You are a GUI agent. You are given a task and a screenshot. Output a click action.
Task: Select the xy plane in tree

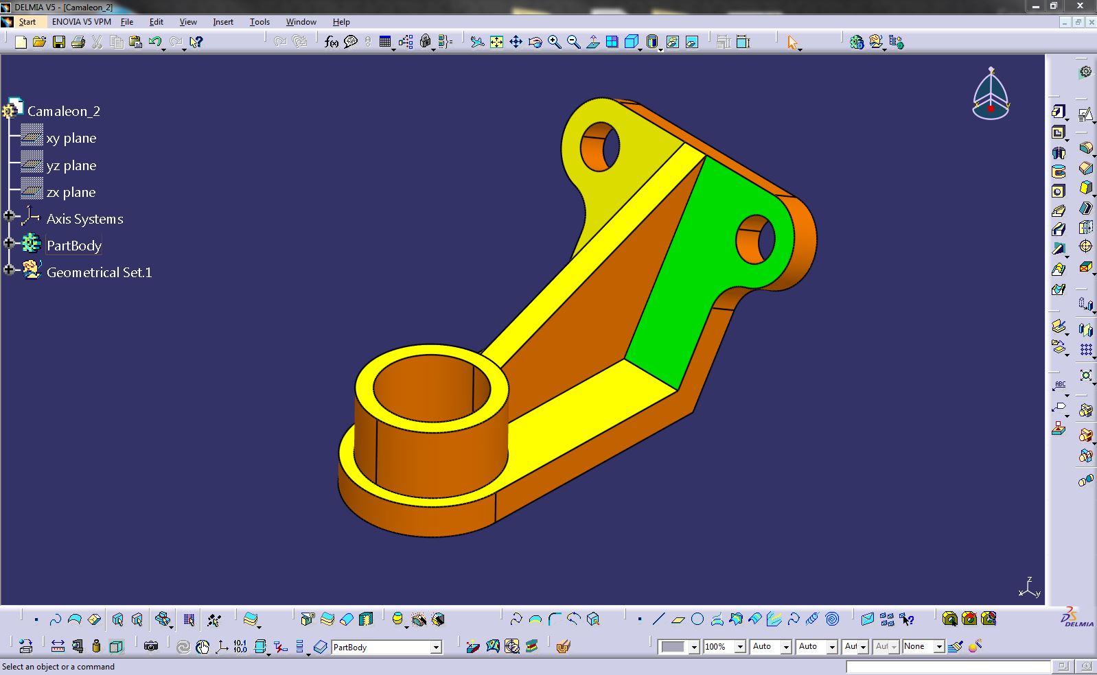pyautogui.click(x=71, y=138)
